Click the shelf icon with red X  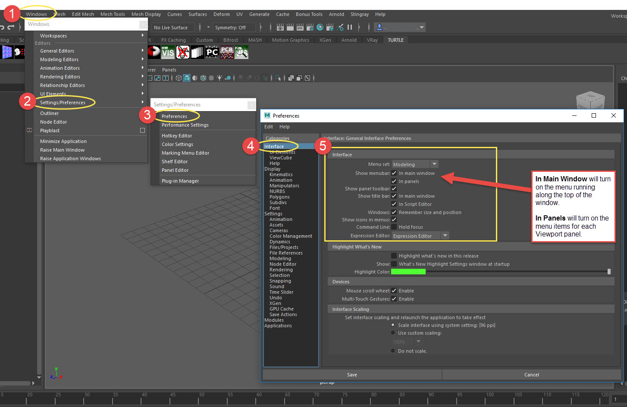click(183, 53)
